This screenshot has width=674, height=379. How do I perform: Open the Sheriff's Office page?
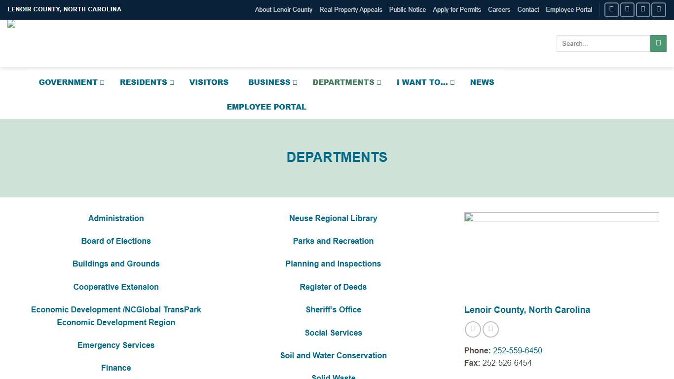pyautogui.click(x=333, y=309)
